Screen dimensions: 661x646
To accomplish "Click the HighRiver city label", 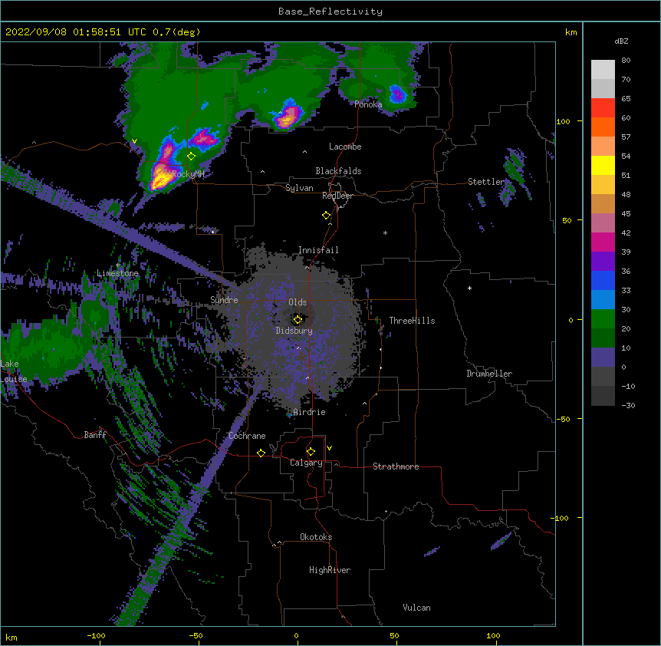I will pos(330,570).
